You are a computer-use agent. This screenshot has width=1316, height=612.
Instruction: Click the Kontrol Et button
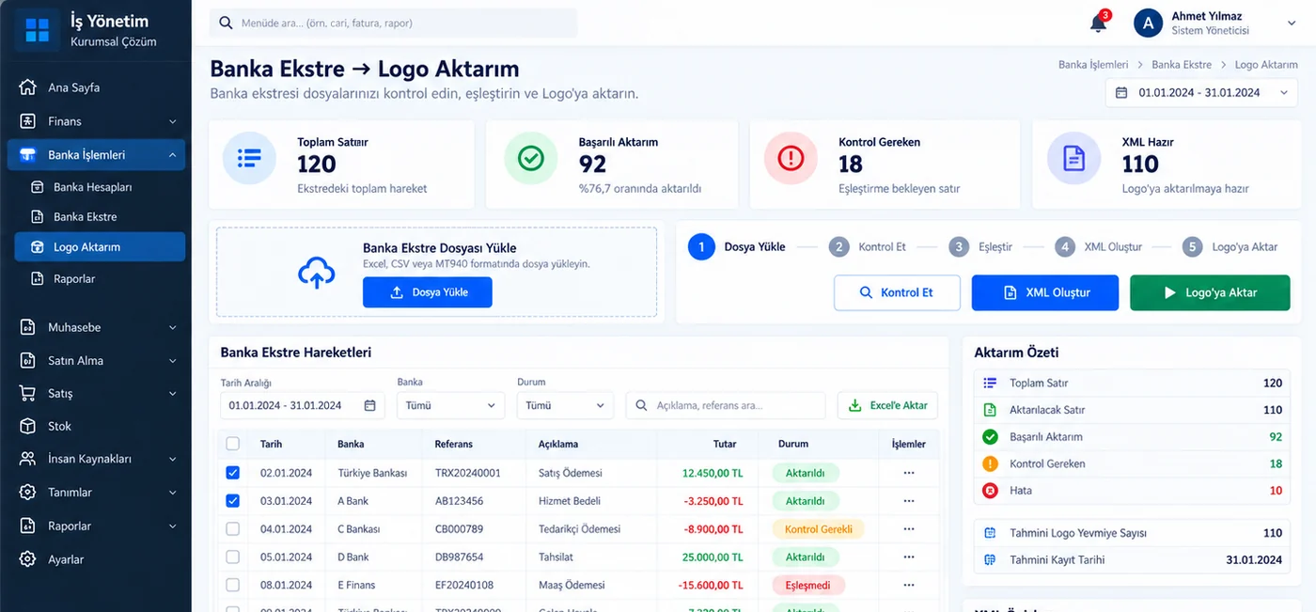(897, 292)
